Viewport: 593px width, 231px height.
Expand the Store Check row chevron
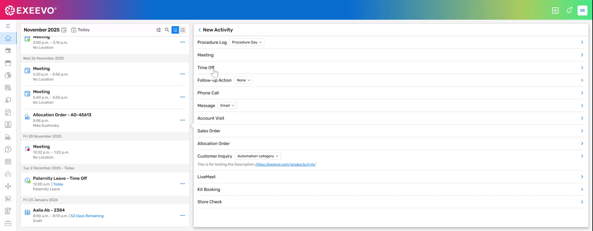[582, 202]
